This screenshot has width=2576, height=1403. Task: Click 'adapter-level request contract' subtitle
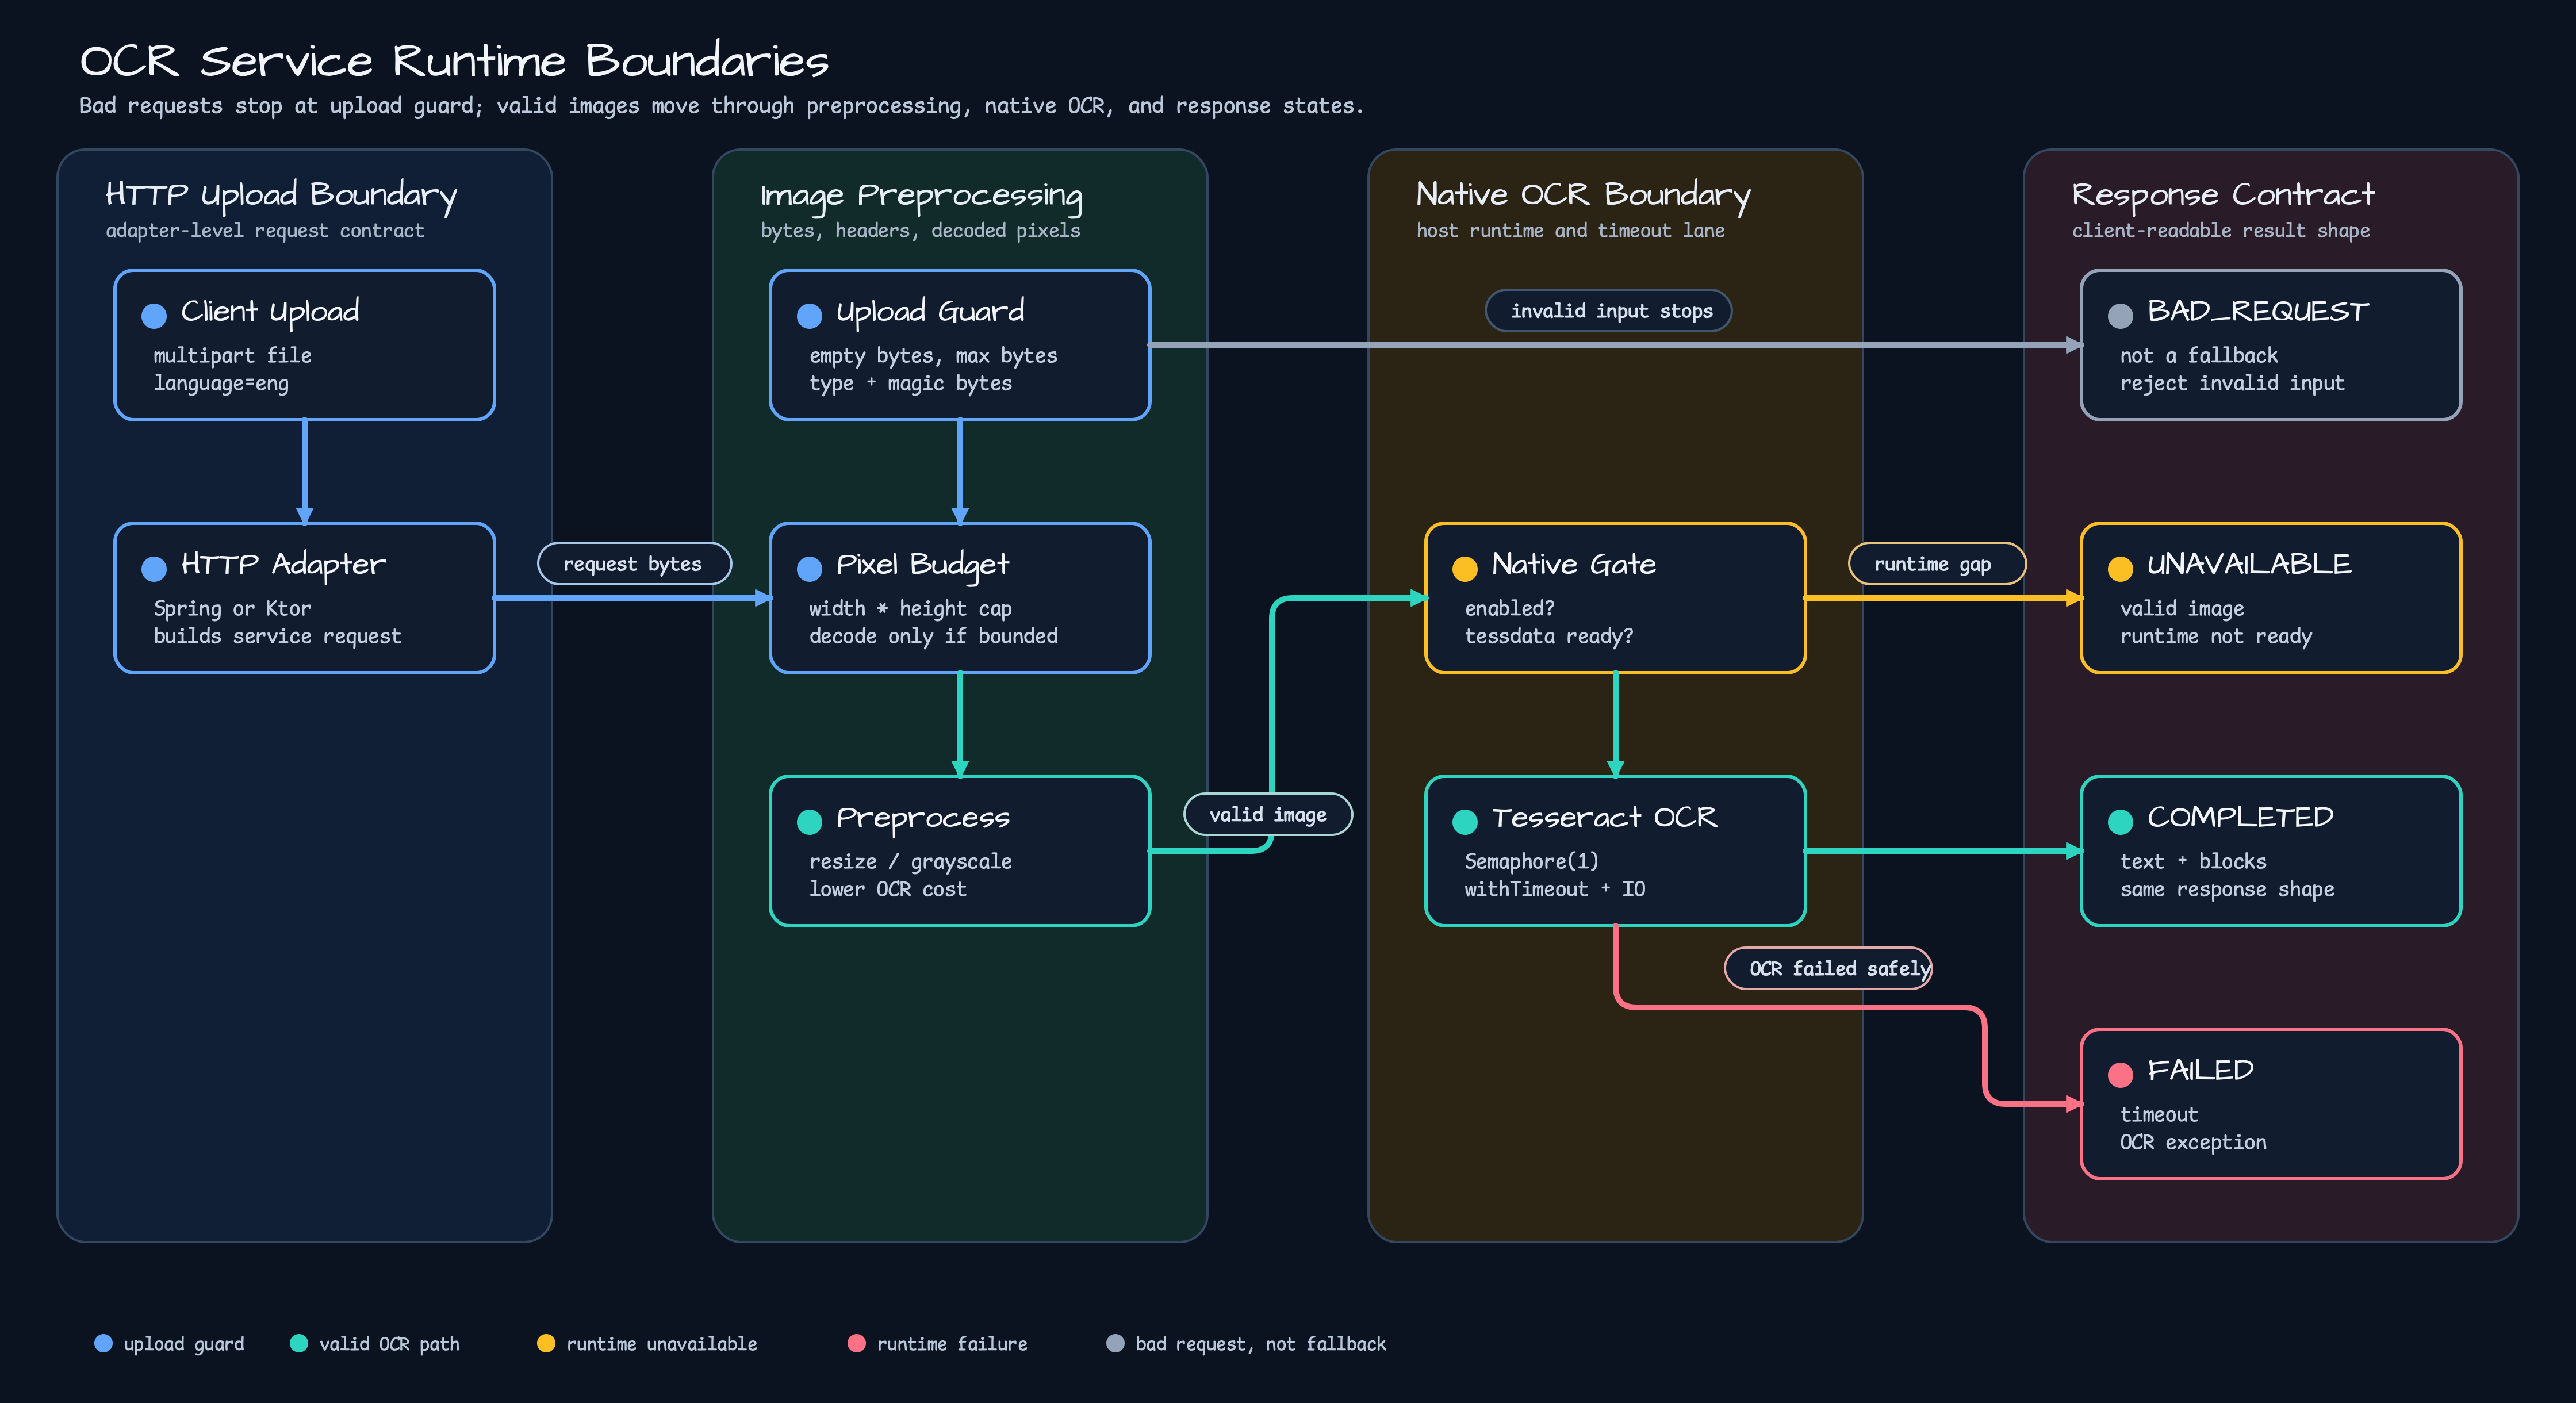click(265, 231)
